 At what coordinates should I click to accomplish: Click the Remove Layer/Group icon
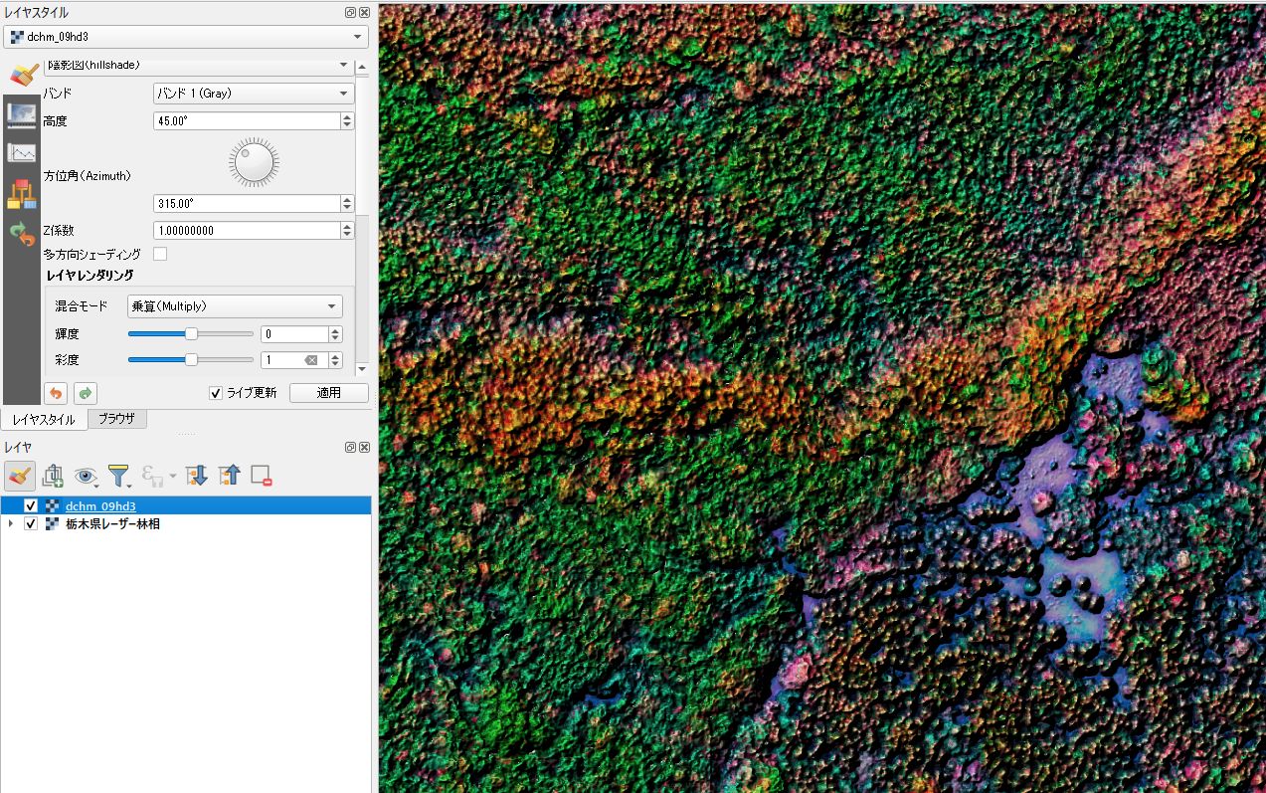(262, 476)
